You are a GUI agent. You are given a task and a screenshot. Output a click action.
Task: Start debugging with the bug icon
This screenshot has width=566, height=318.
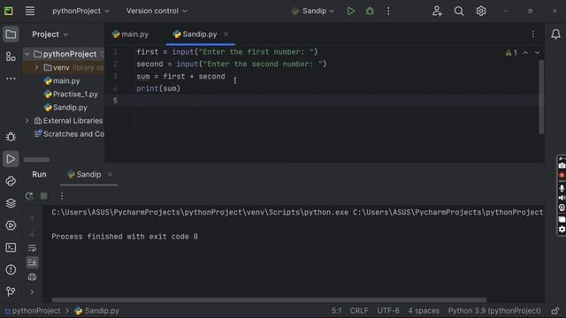click(x=370, y=11)
